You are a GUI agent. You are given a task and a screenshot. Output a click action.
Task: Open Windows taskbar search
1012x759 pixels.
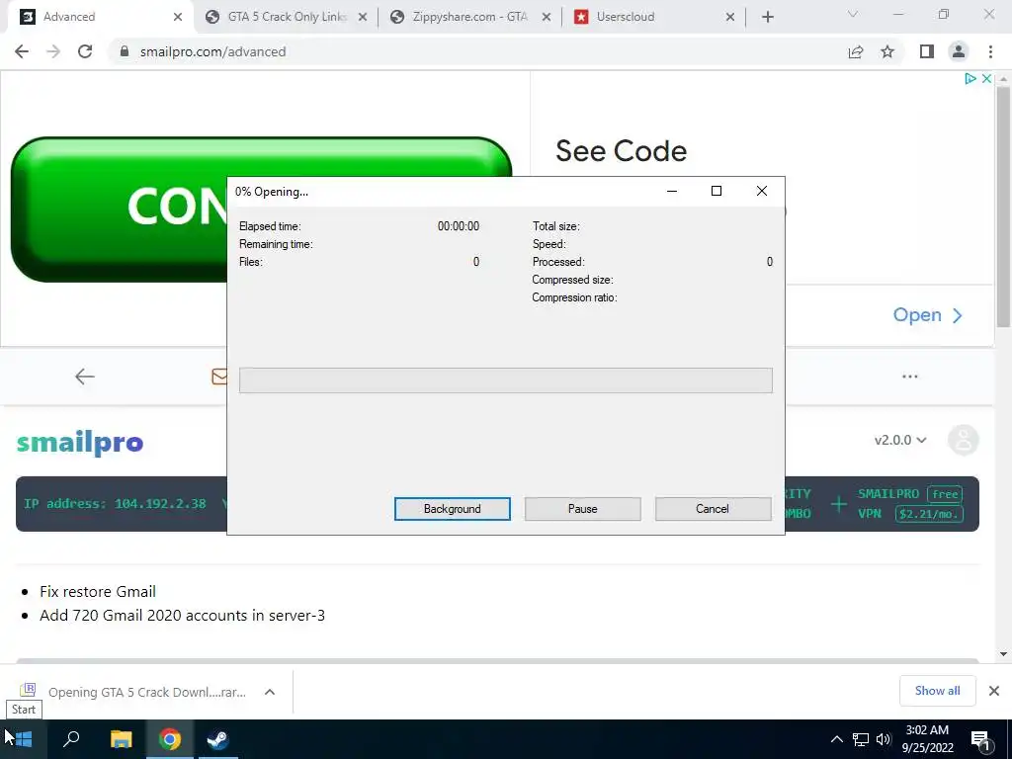tap(71, 739)
